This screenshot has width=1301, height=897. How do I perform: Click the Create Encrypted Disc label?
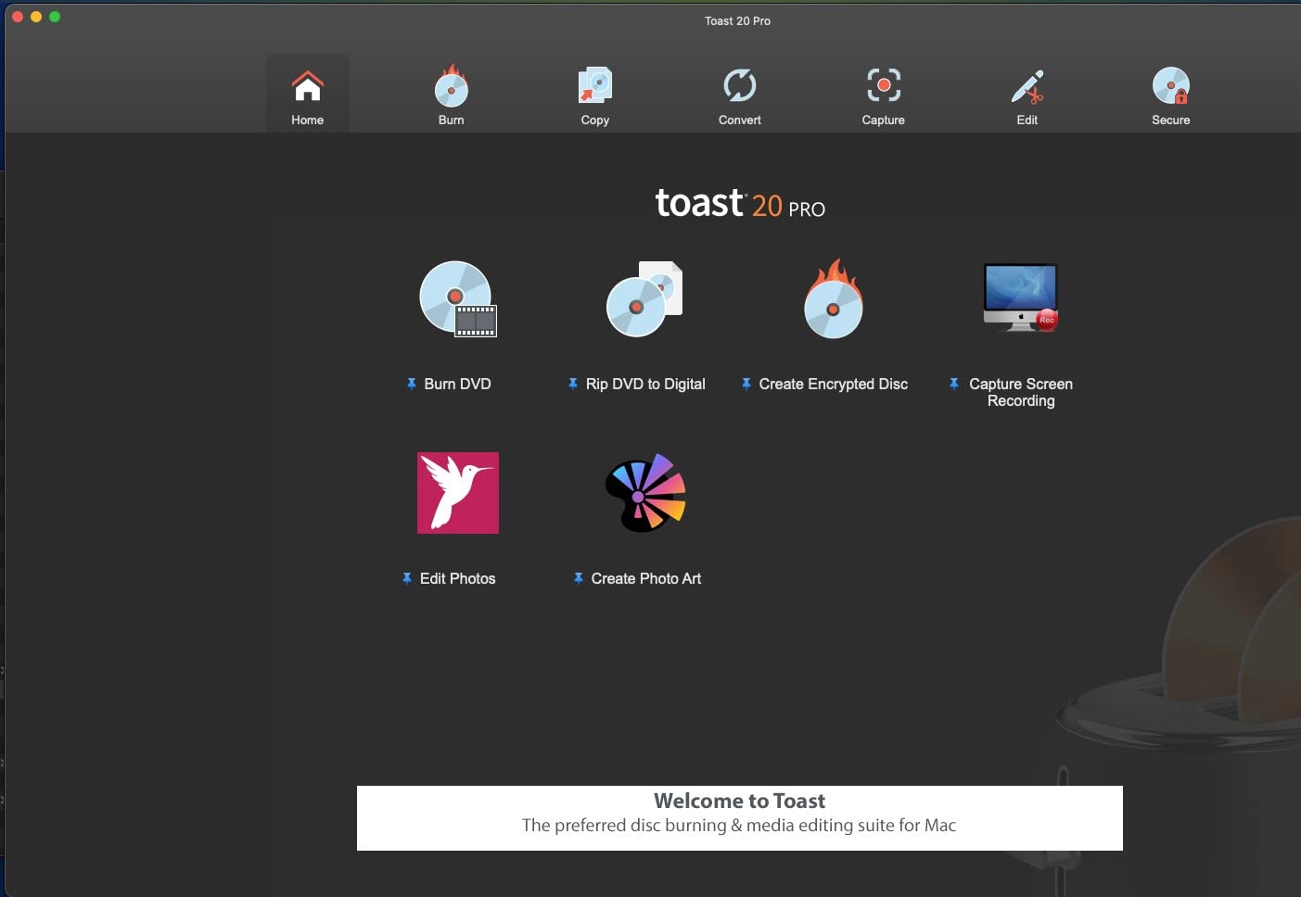point(834,384)
